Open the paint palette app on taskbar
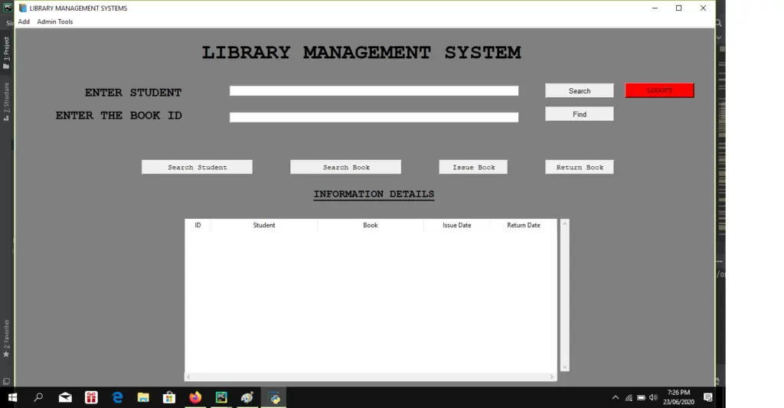Viewport: 784px width, 408px height. point(247,397)
